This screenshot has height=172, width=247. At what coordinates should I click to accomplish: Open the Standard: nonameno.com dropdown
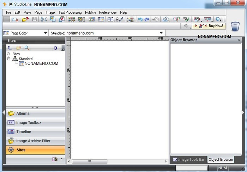pyautogui.click(x=161, y=33)
